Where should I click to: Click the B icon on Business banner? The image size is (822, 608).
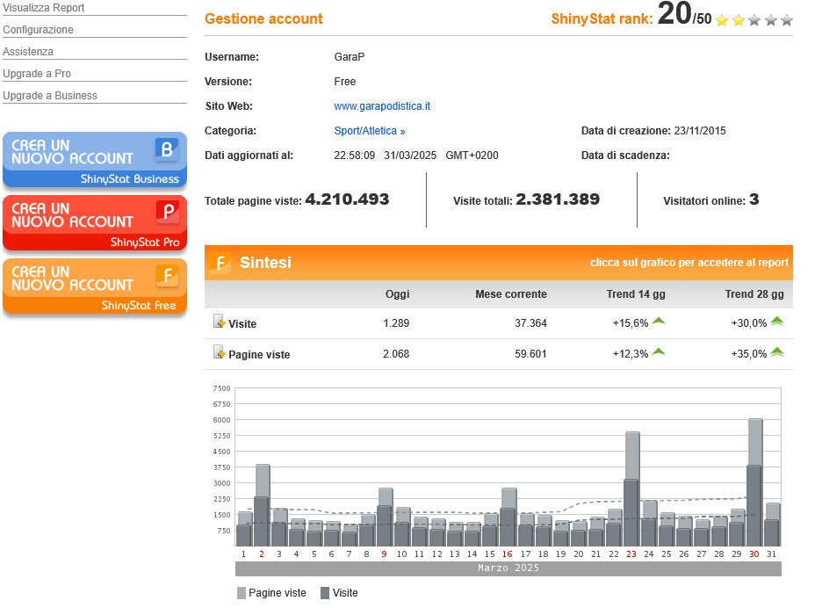pyautogui.click(x=167, y=149)
